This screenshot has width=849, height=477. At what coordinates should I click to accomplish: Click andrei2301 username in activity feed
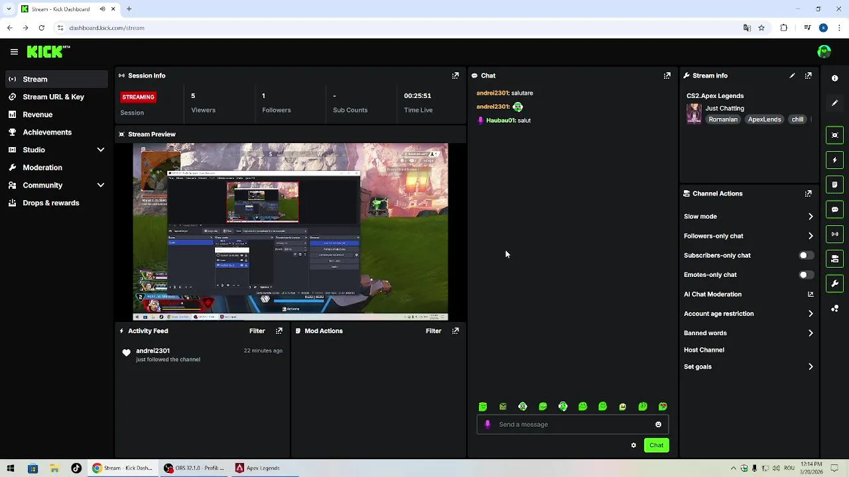(x=153, y=350)
